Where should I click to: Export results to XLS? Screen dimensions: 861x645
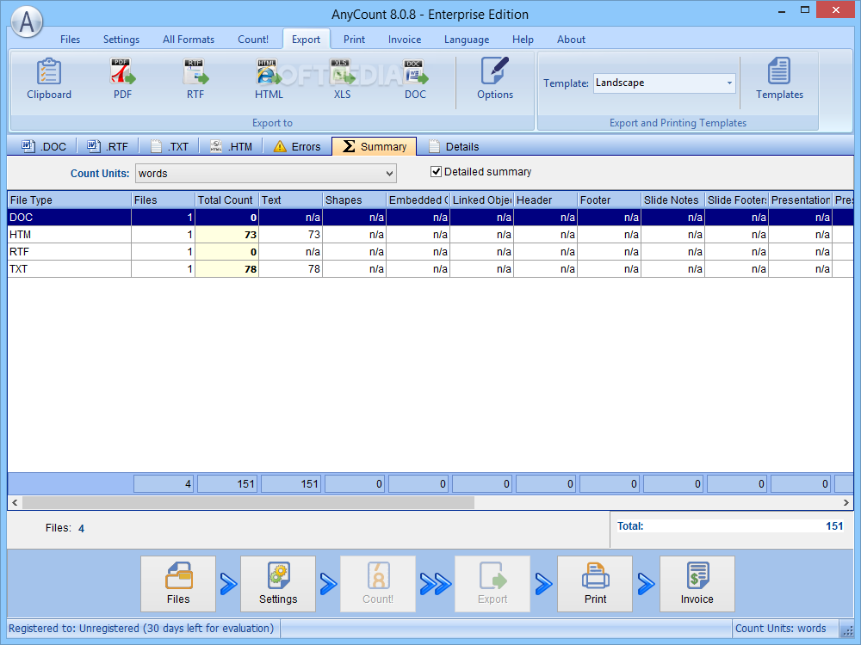tap(342, 79)
